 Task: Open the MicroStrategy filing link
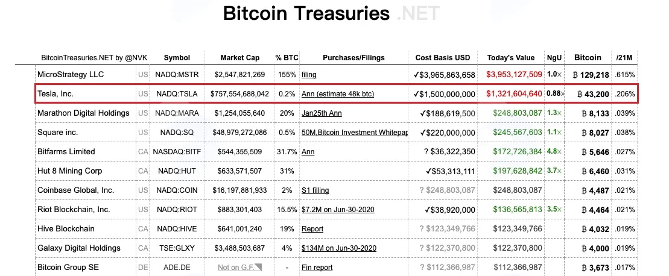click(x=309, y=75)
